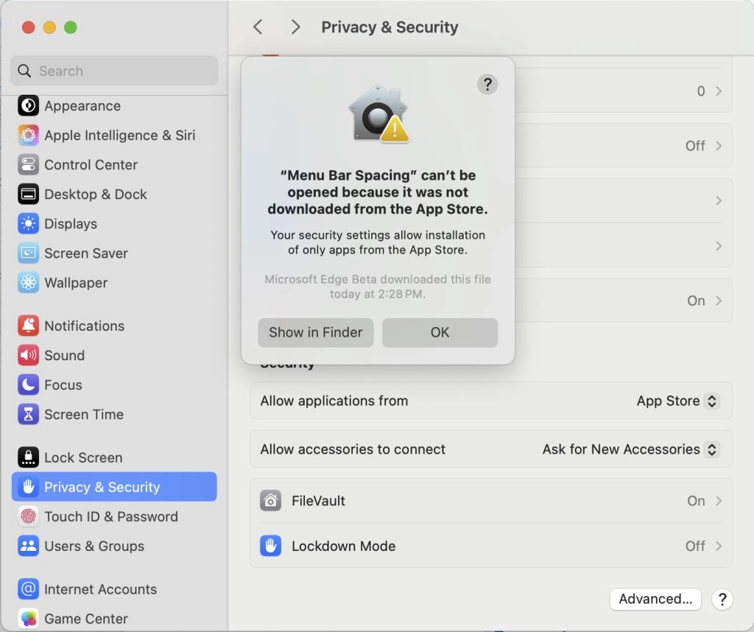Click the Lockdown Mode hand icon

coord(271,546)
